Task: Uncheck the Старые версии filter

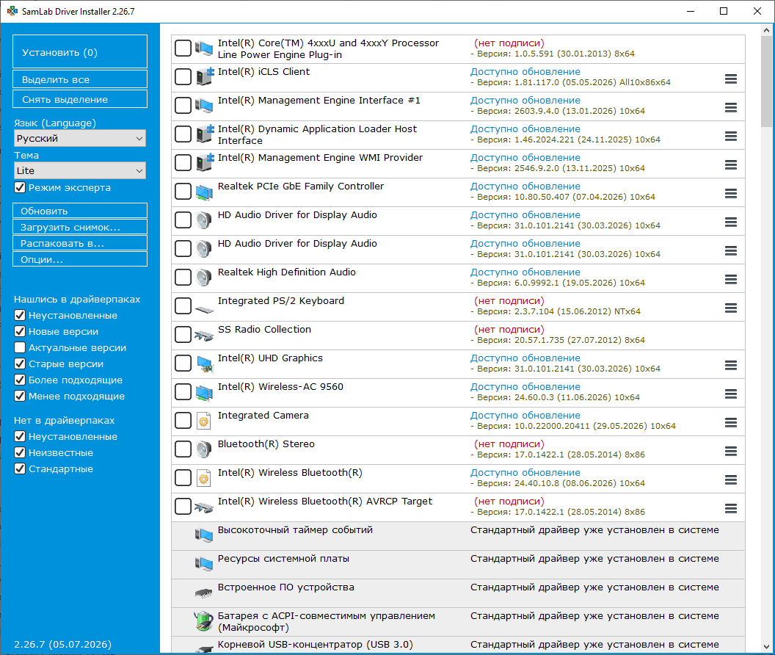Action: click(x=20, y=363)
